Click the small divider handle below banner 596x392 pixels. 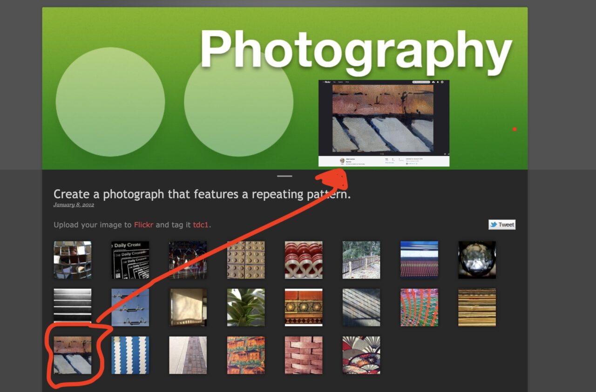(284, 176)
